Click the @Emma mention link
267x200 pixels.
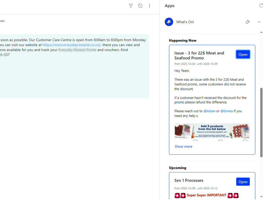(x=227, y=111)
